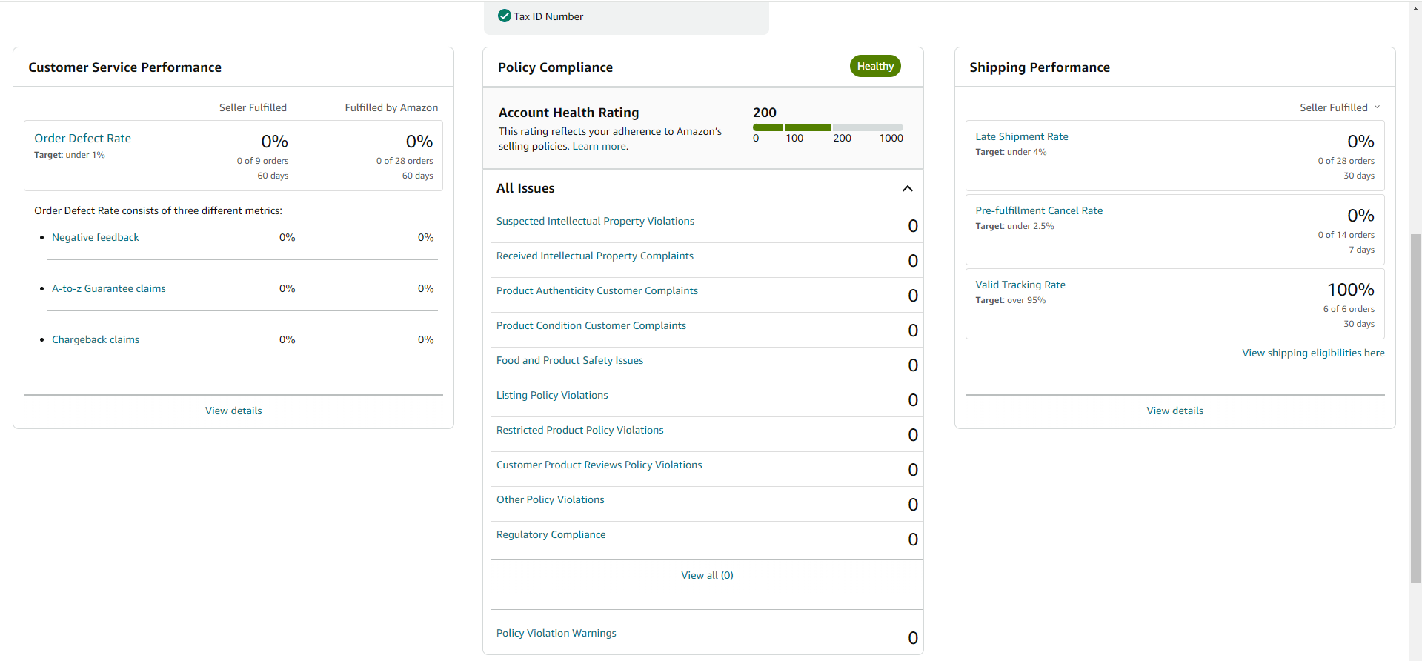The height and width of the screenshot is (661, 1422).
Task: Click View all (0) issues link
Action: pyautogui.click(x=707, y=575)
